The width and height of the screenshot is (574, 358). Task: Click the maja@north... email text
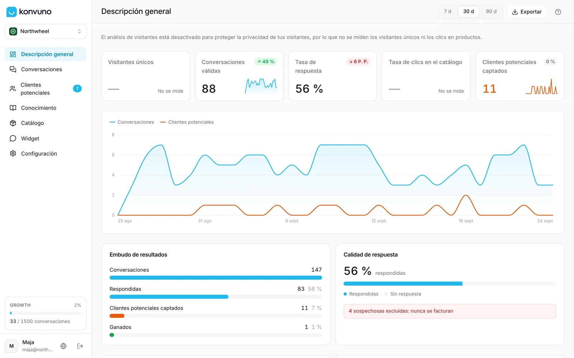[37, 350]
